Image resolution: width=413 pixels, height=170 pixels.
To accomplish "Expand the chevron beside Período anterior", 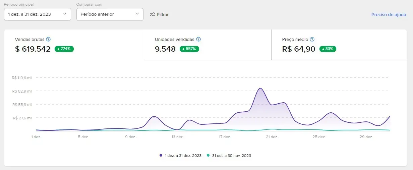I will click(137, 14).
